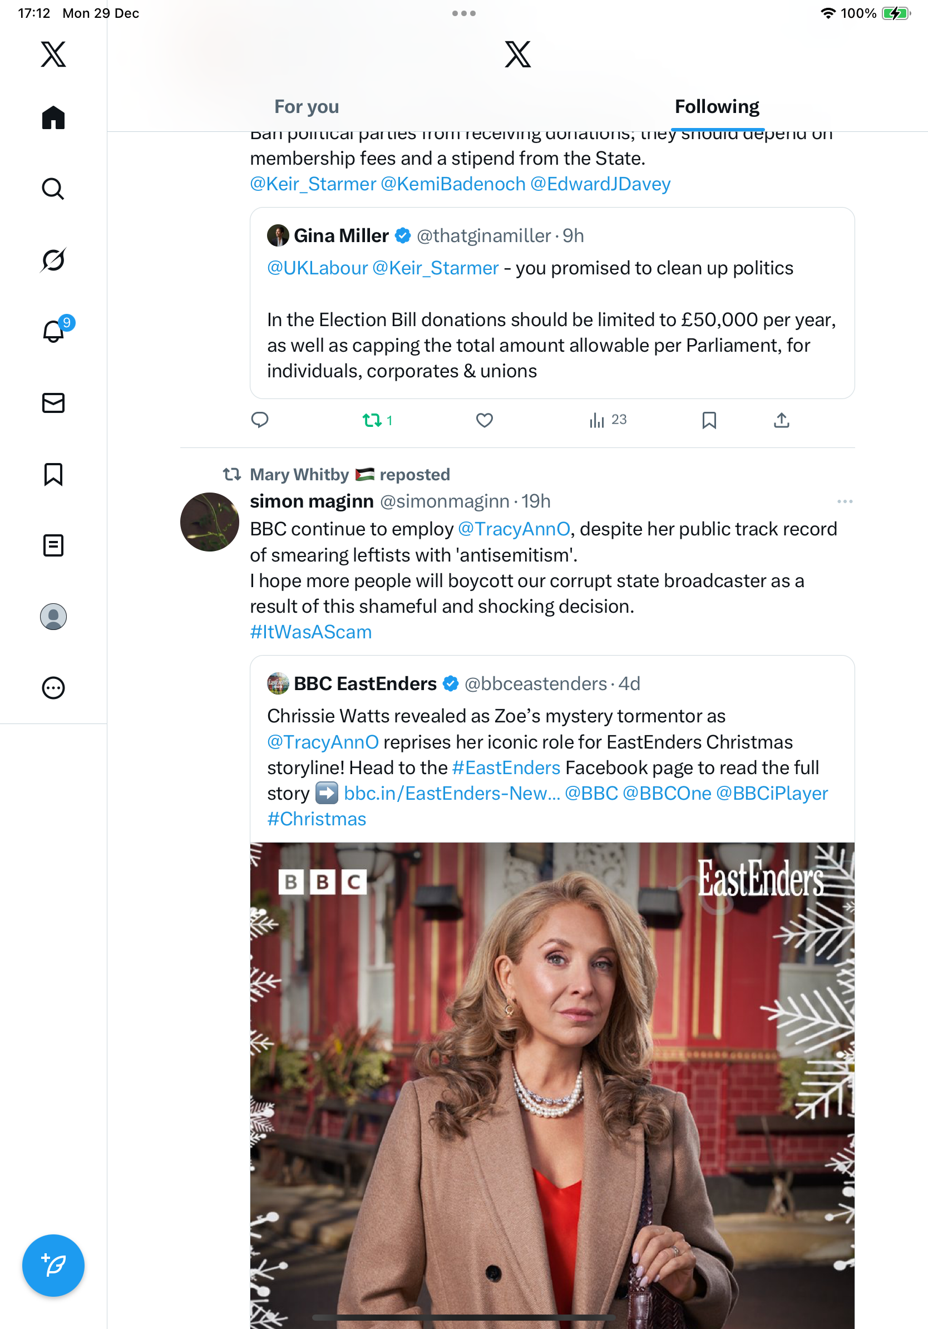Open the Search magnifier in sidebar
The image size is (928, 1329).
coord(53,189)
